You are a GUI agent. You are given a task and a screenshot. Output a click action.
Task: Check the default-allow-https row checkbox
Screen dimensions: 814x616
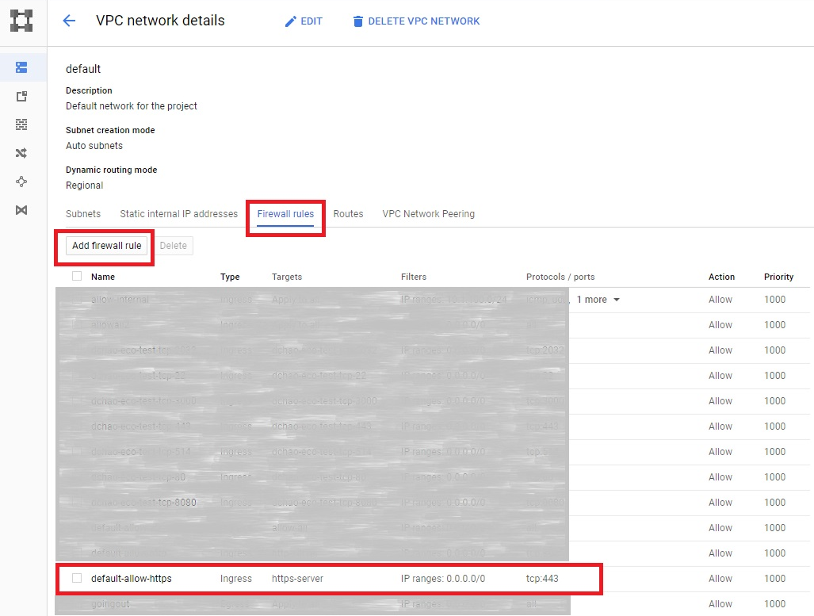coord(77,578)
